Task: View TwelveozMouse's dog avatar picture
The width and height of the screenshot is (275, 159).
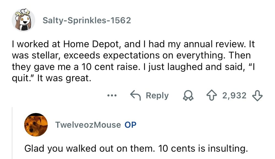Action: point(36,125)
